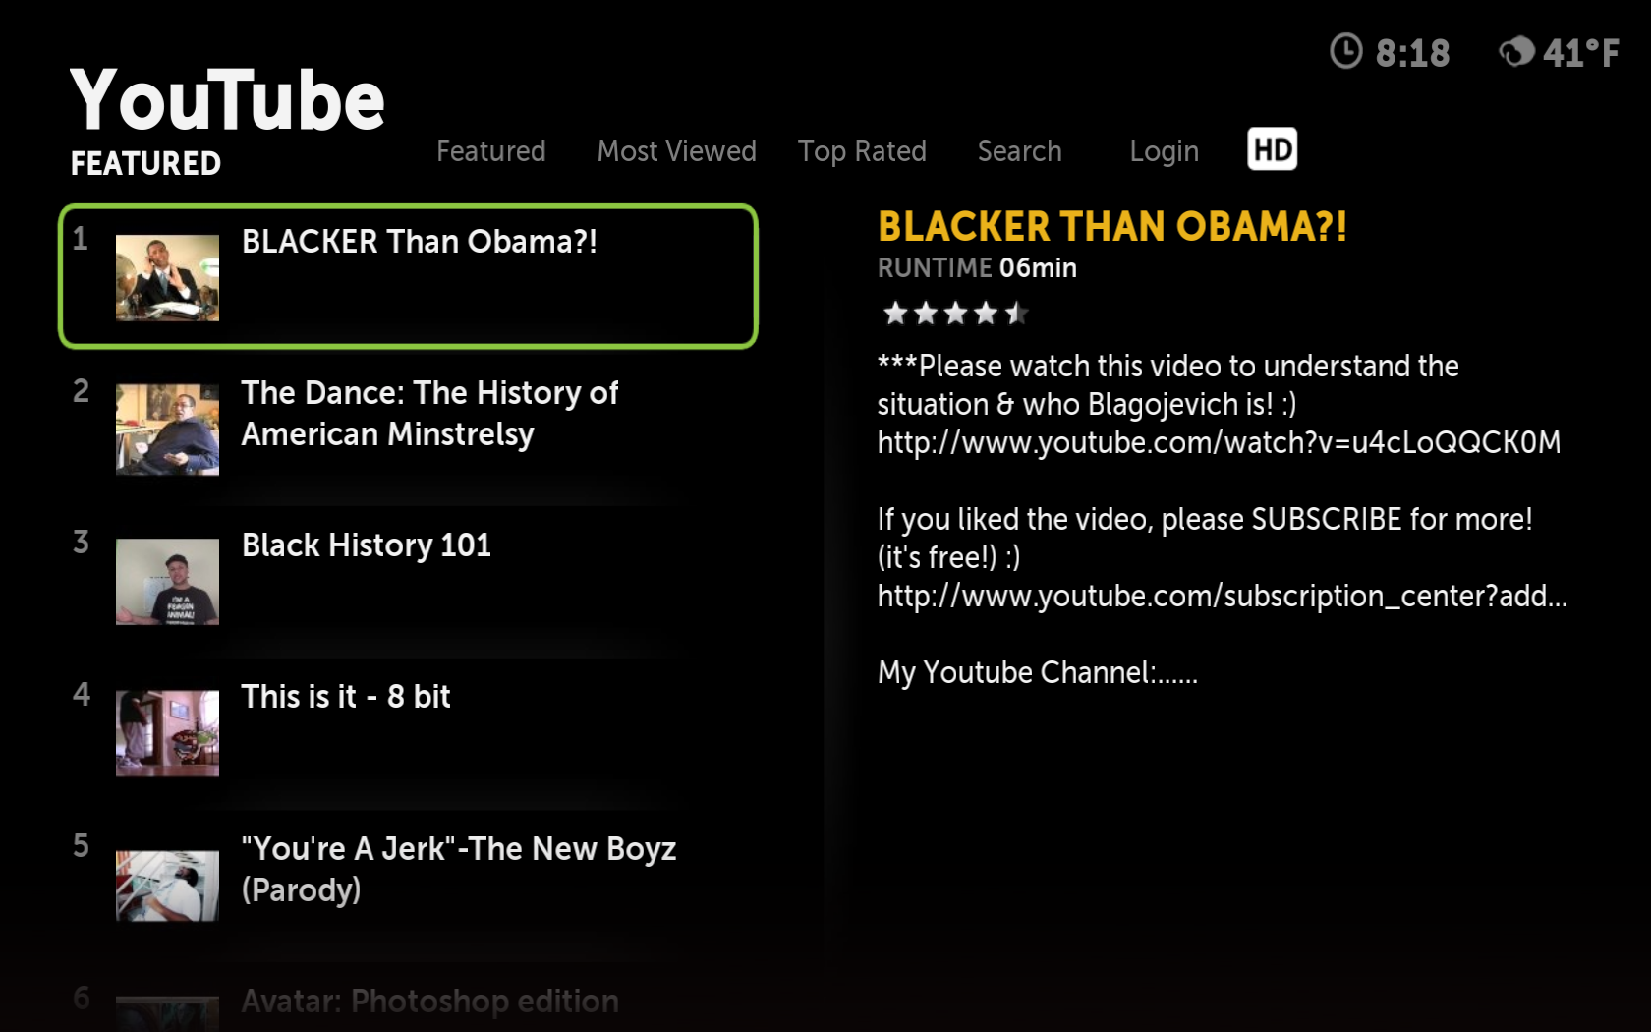Select the "Black History 101" title
The width and height of the screenshot is (1651, 1032).
[x=367, y=545]
